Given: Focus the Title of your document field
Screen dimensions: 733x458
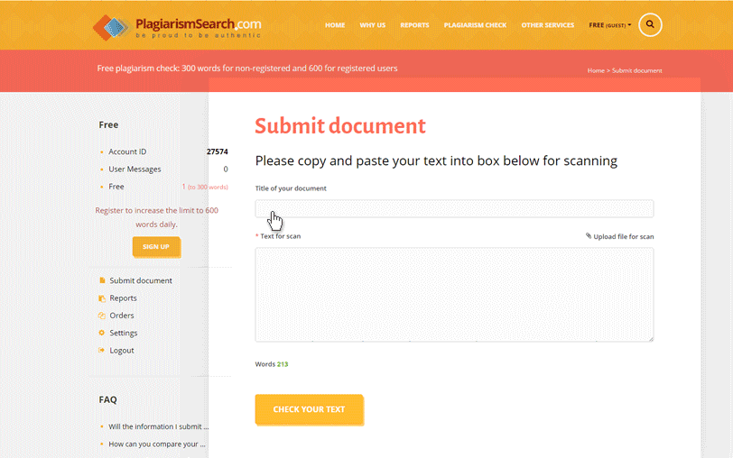Looking at the screenshot, I should (454, 209).
